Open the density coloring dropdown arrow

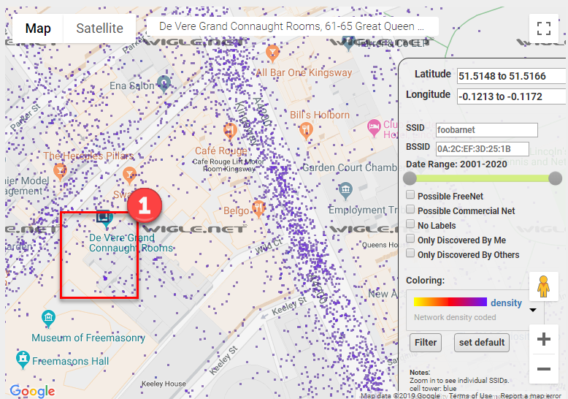[533, 310]
